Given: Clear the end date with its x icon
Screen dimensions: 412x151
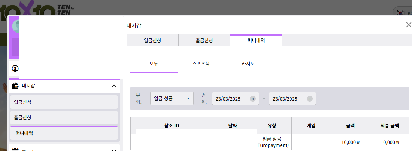Looking at the screenshot, I should [x=309, y=99].
